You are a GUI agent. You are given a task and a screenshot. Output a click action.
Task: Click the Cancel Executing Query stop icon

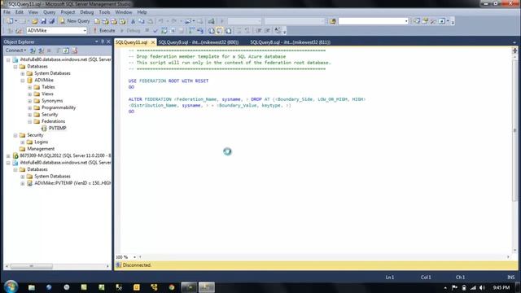147,31
